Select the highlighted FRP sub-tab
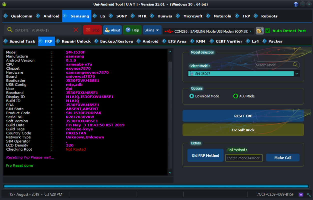This screenshot has width=313, height=200. pos(46,41)
